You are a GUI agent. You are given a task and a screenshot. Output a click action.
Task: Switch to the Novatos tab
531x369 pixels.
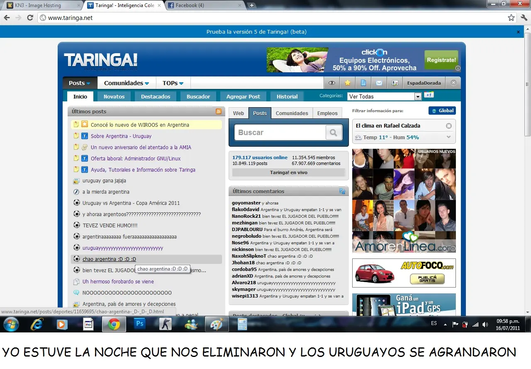[114, 96]
